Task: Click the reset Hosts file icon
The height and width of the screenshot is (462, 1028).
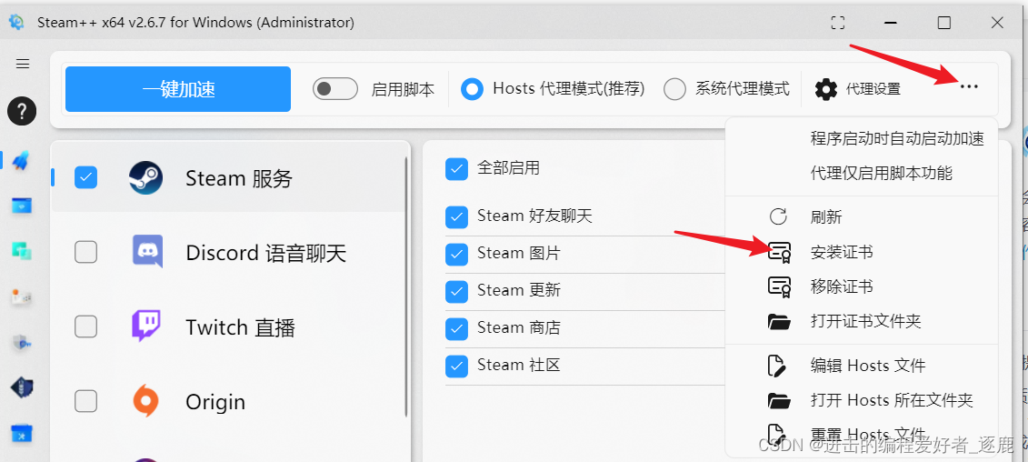Action: (x=777, y=434)
